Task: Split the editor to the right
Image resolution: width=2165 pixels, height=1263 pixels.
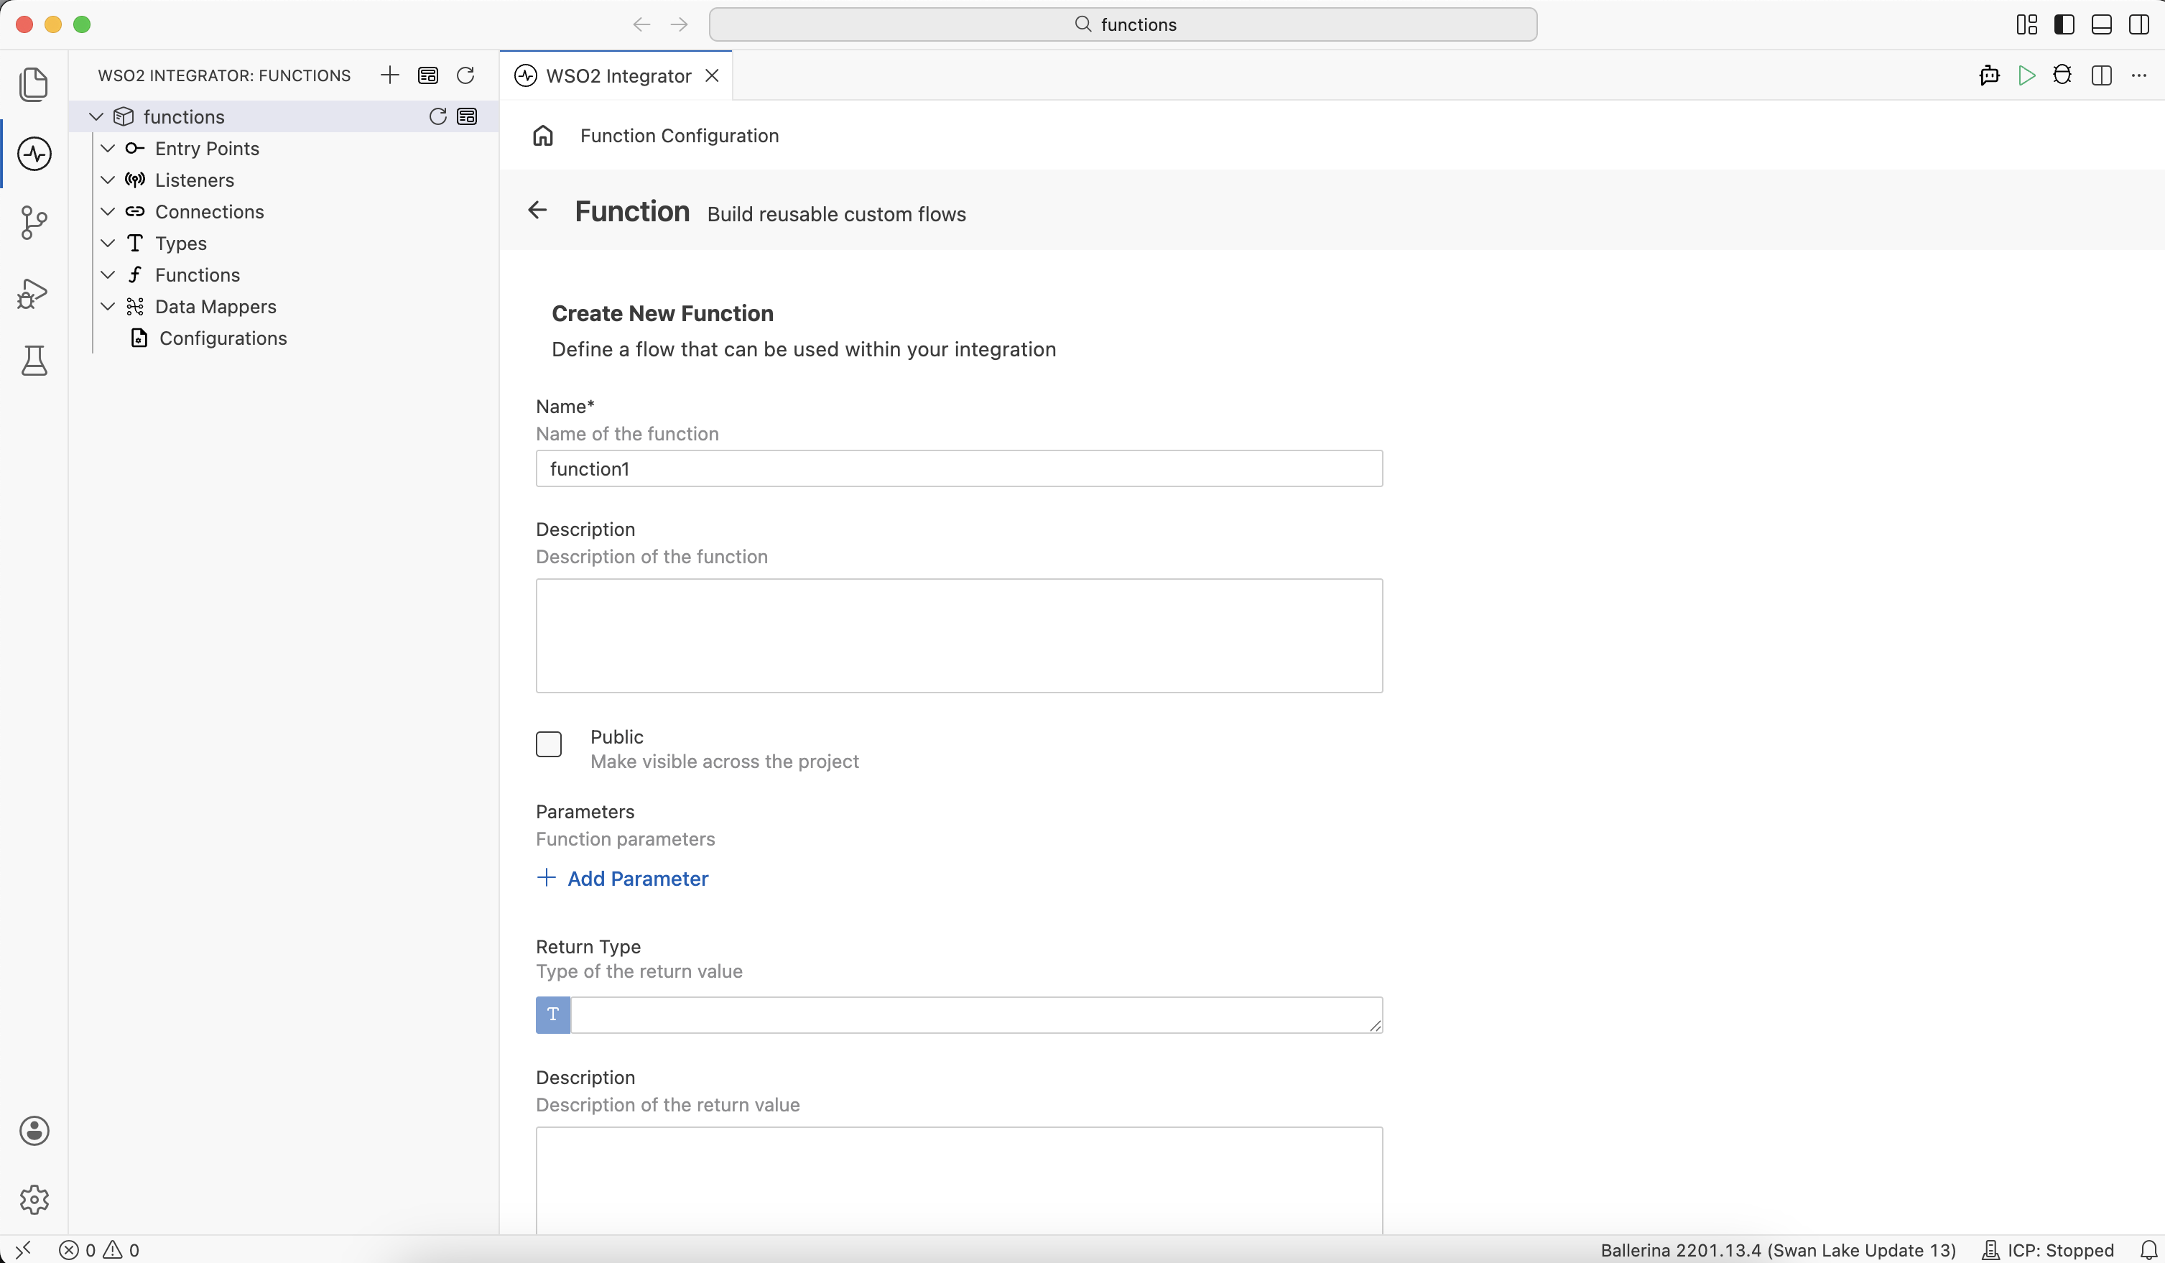Action: 2101,75
